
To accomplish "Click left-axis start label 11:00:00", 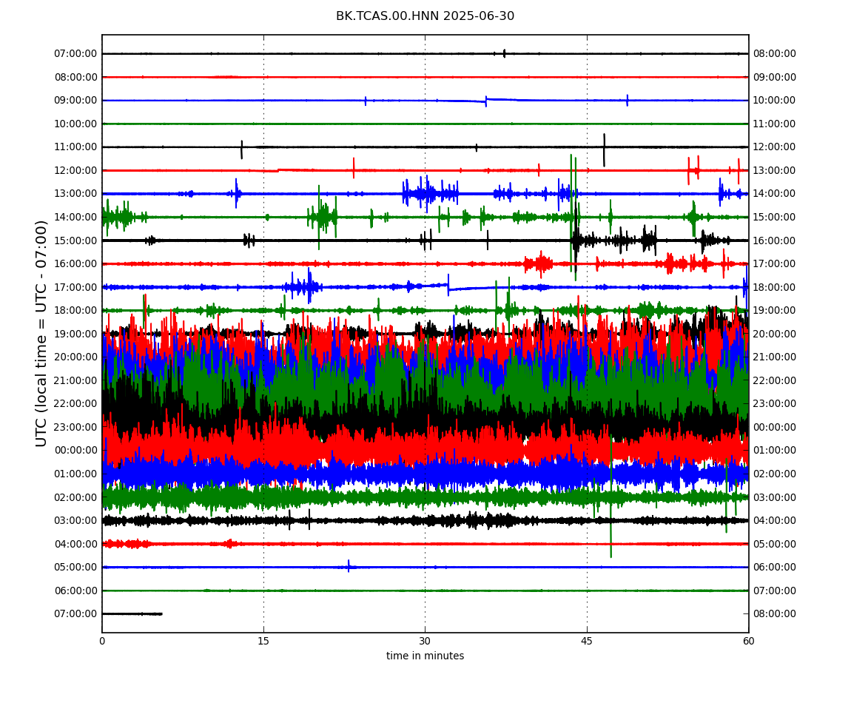I will coord(75,147).
